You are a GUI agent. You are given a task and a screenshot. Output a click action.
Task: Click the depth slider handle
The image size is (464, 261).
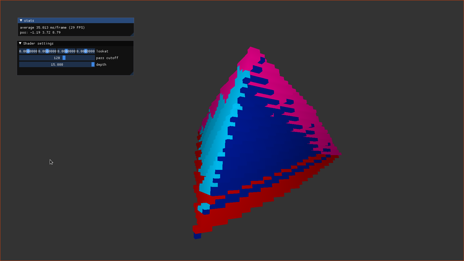93,64
